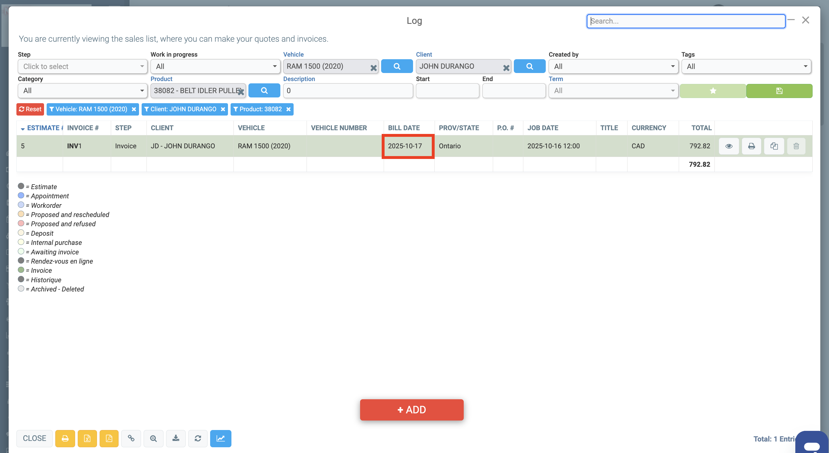Click the red Reset filters button
The height and width of the screenshot is (453, 829).
tap(30, 109)
